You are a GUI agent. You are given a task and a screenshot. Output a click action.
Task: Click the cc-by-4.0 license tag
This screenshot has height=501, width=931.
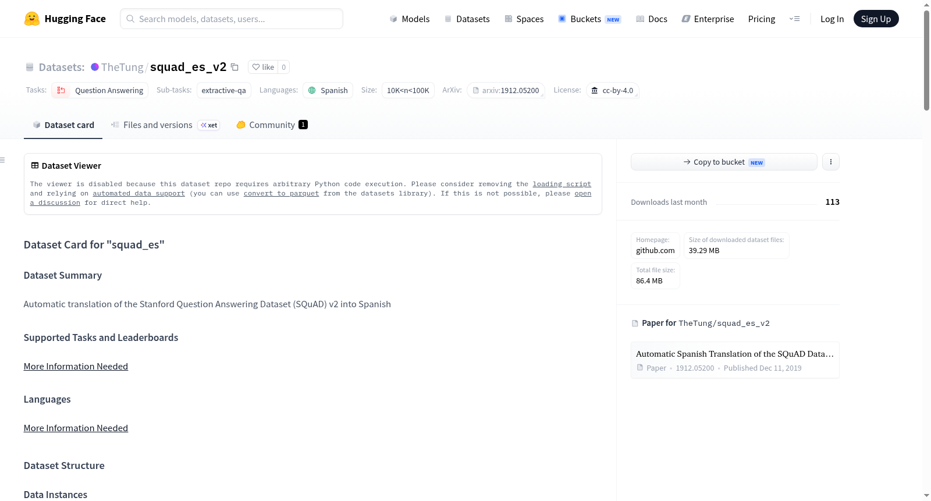pyautogui.click(x=613, y=90)
